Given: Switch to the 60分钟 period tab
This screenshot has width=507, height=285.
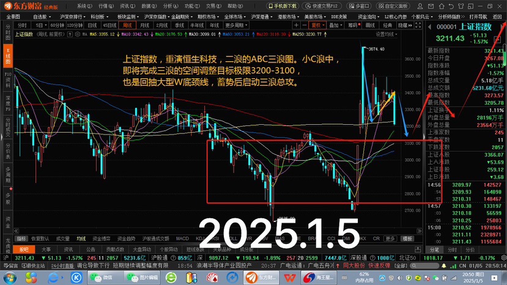Looking at the screenshot, I should pyautogui.click(x=57, y=25).
